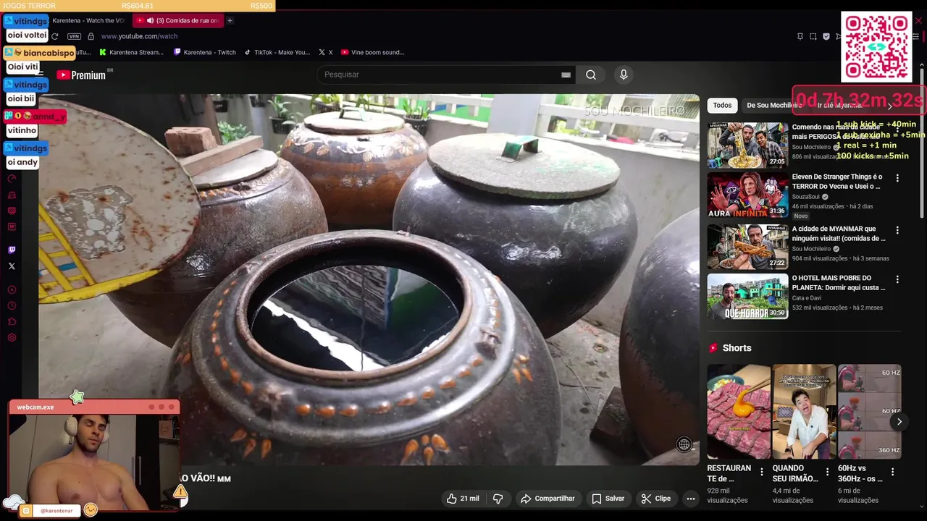
Task: Open X from the browser sidebar
Action: coord(12,266)
